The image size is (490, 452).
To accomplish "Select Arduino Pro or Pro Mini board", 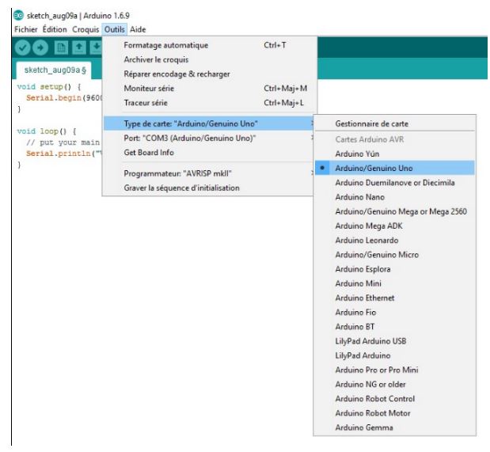I will pos(395,370).
